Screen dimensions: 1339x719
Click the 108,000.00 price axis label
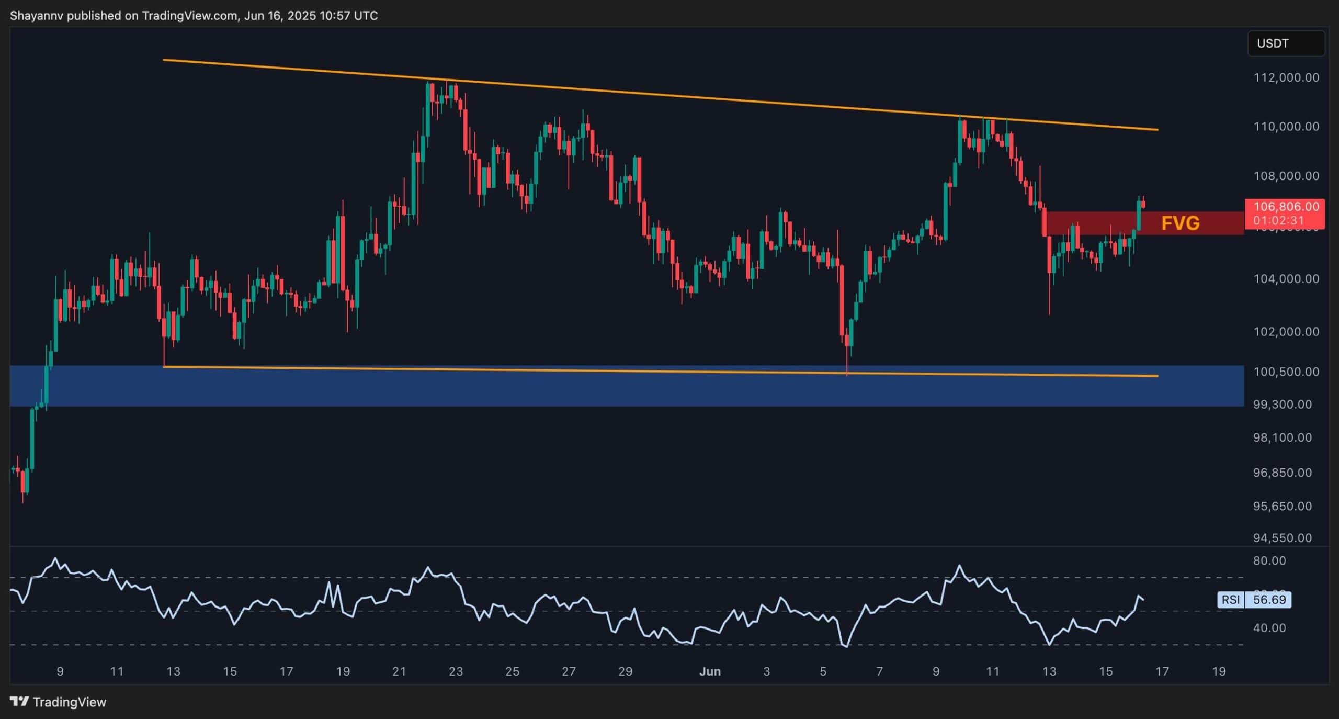[1286, 176]
